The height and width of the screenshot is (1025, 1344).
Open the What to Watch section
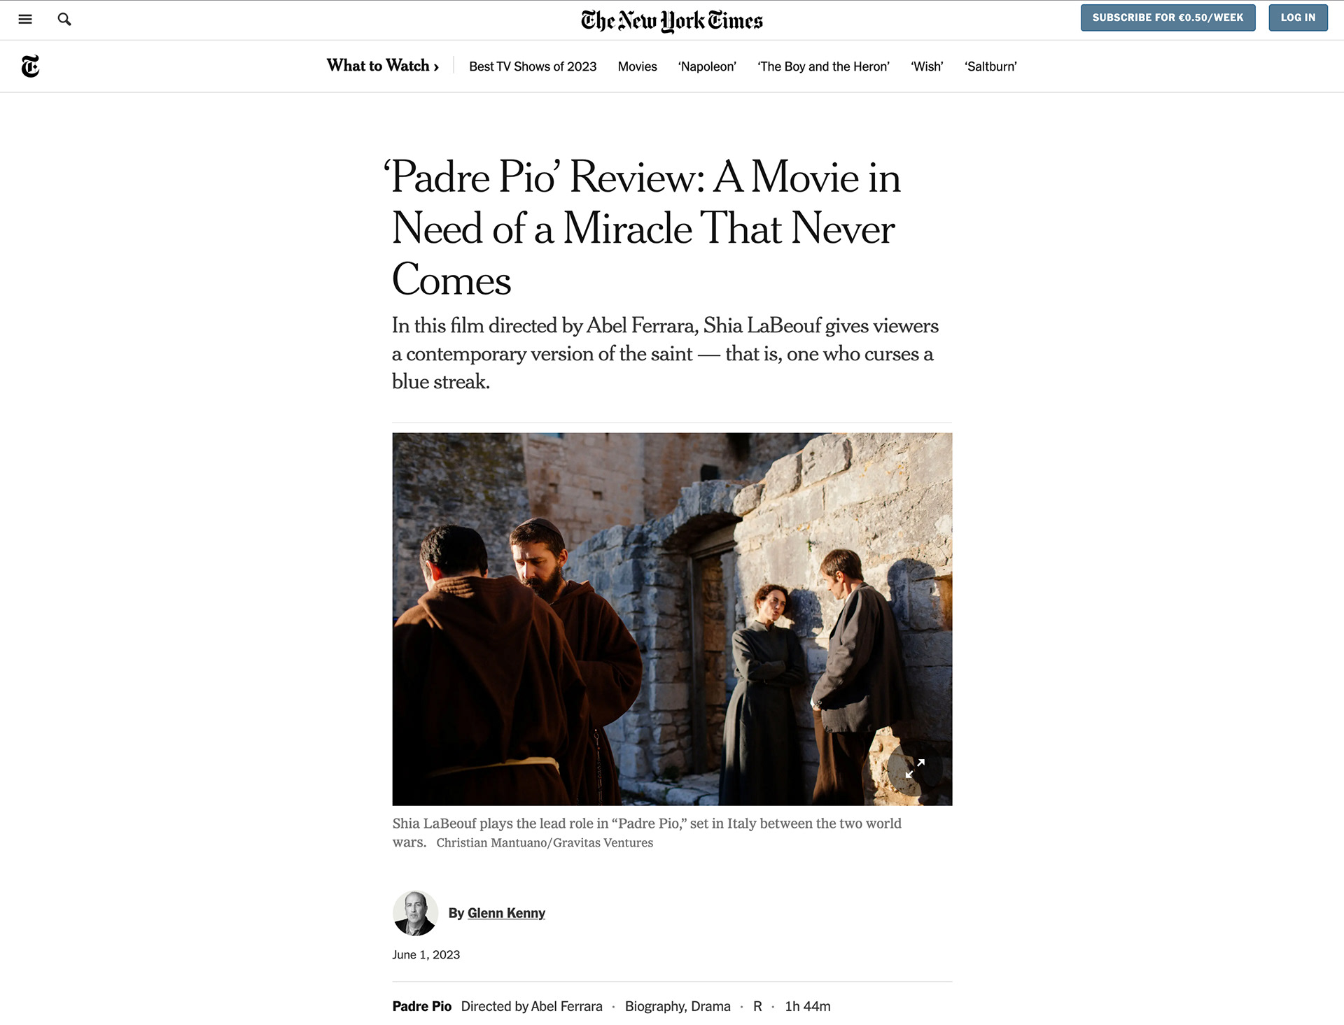click(x=382, y=66)
